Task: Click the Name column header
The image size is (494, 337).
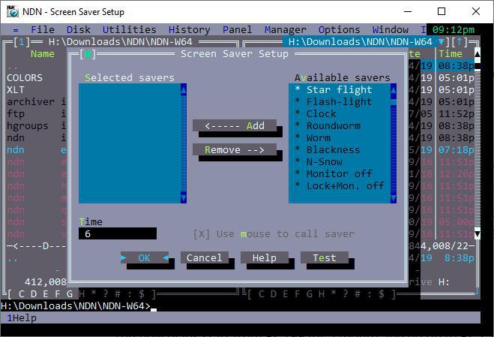Action: click(x=43, y=54)
